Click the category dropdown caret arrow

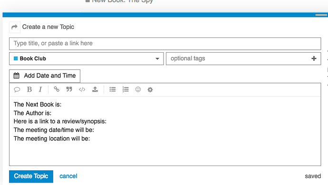coord(157,59)
